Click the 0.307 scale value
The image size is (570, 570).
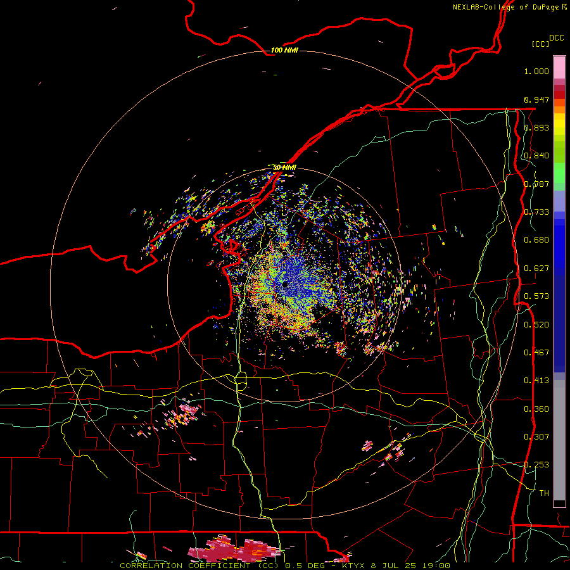(536, 437)
